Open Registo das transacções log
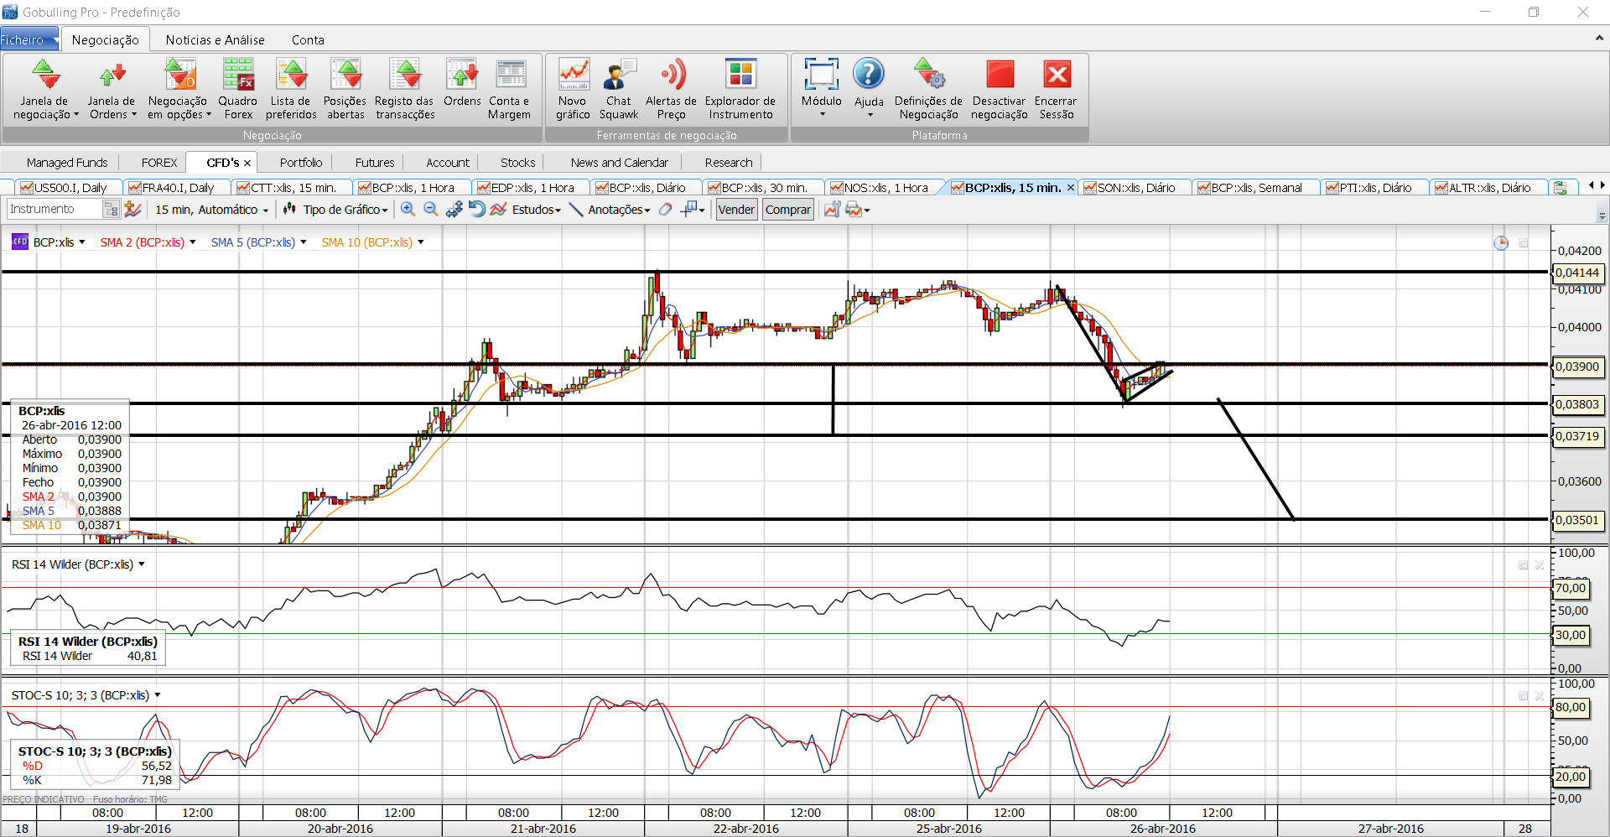This screenshot has height=837, width=1610. coord(405,89)
